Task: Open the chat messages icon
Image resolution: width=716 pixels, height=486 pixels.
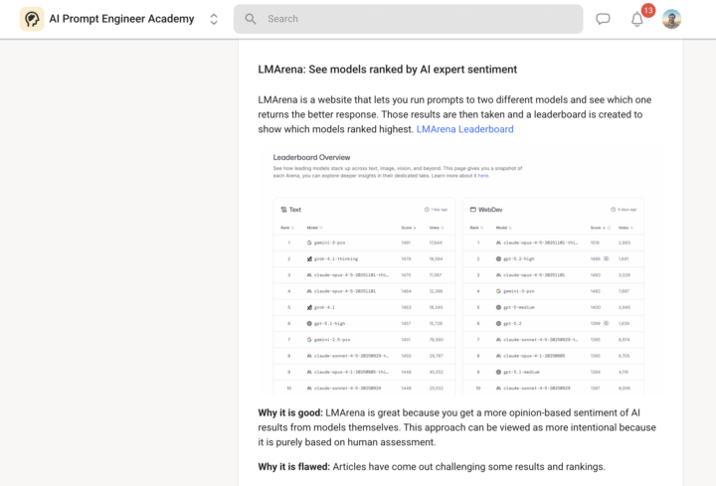Action: click(603, 19)
